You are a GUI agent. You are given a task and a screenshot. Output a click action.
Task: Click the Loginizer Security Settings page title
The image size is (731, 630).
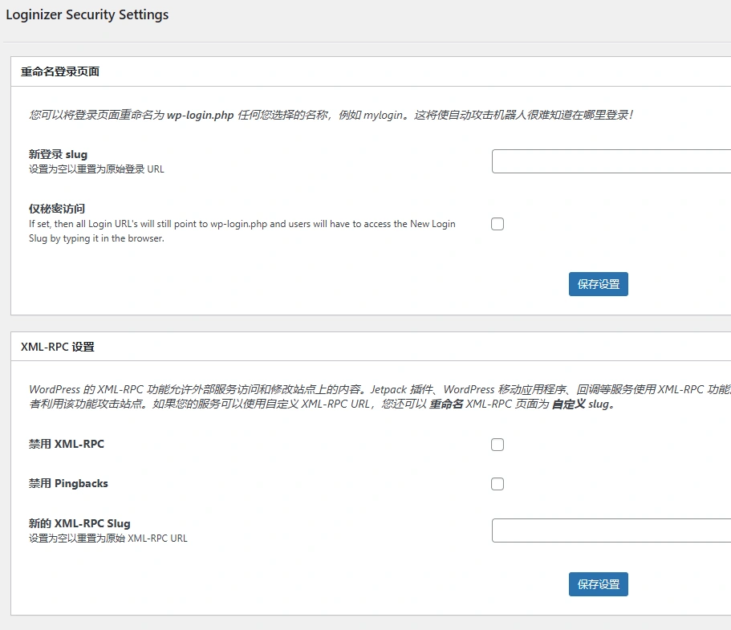(x=87, y=14)
